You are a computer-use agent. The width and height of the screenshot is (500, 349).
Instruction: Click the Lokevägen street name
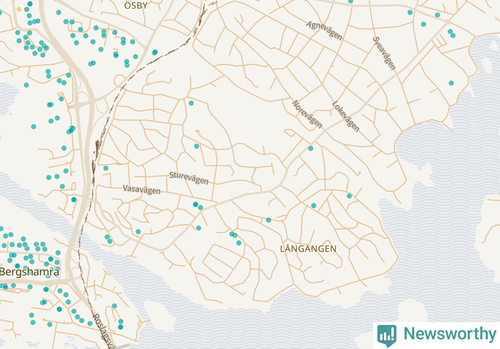[346, 117]
